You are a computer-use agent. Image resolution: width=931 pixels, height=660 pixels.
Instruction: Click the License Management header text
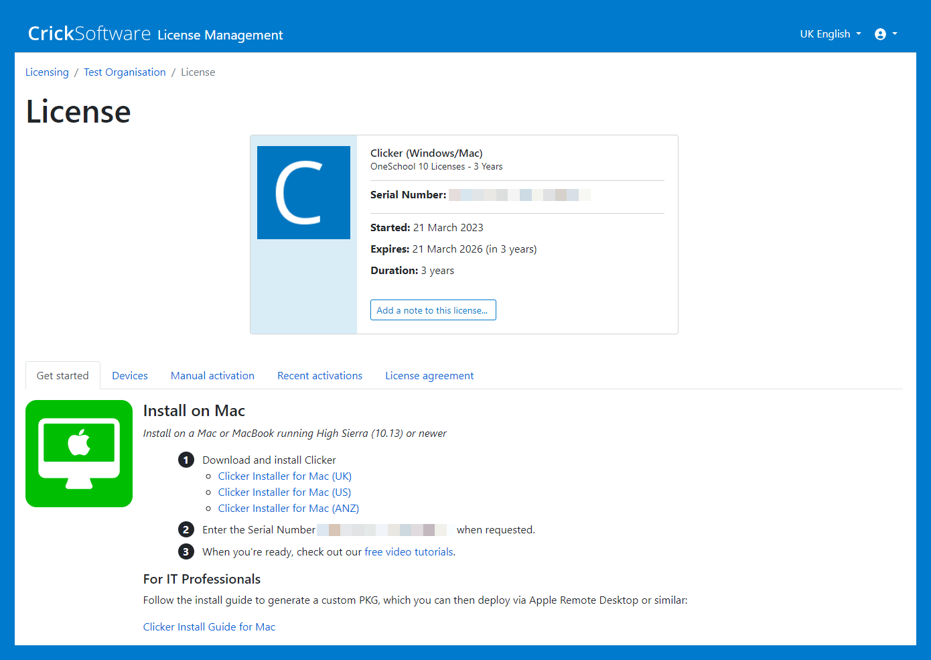[x=220, y=35]
